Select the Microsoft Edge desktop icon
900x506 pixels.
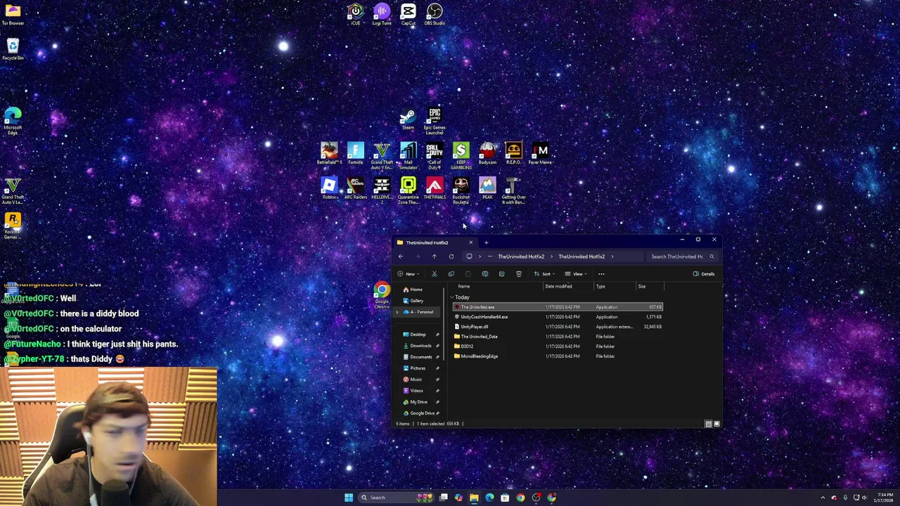point(13,121)
